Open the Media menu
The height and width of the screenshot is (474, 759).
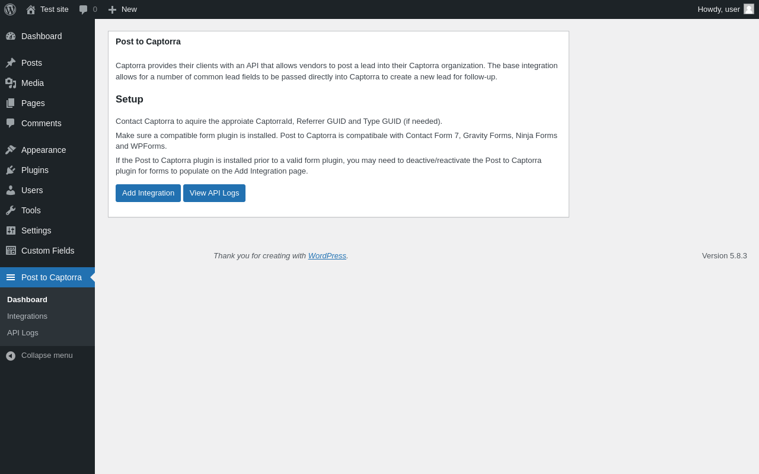click(47, 83)
